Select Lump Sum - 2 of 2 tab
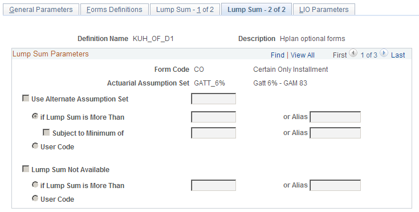The image size is (419, 212). (x=257, y=10)
